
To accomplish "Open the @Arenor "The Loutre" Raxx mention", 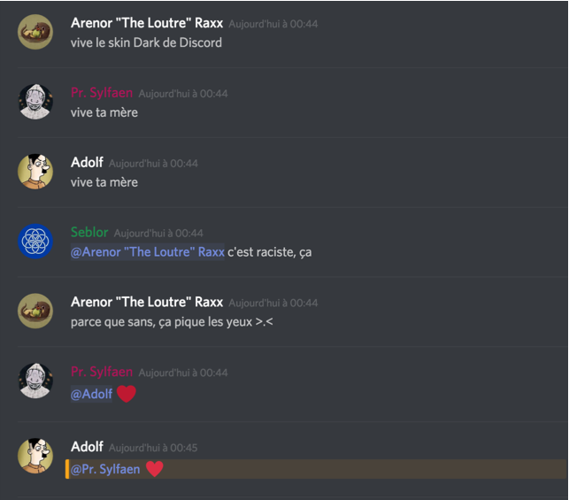I will coord(147,252).
